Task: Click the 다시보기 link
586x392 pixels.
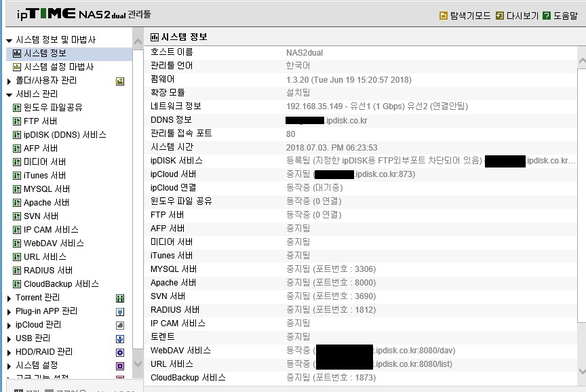Action: pos(522,16)
